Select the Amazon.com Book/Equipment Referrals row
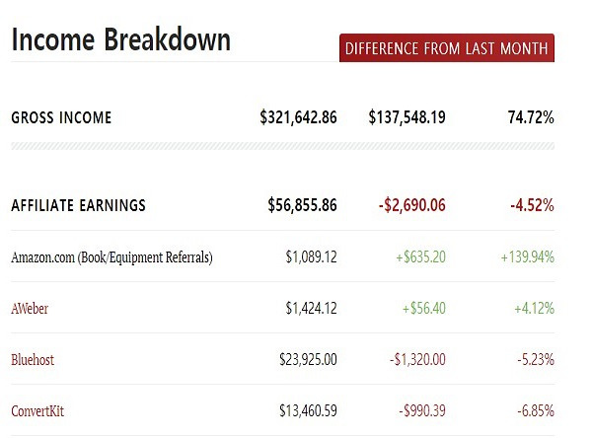Image resolution: width=592 pixels, height=438 pixels. pos(282,256)
